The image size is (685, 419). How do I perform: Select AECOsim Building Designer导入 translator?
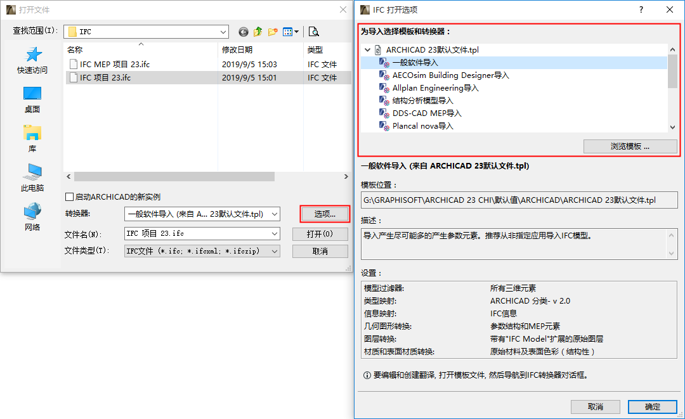[451, 75]
